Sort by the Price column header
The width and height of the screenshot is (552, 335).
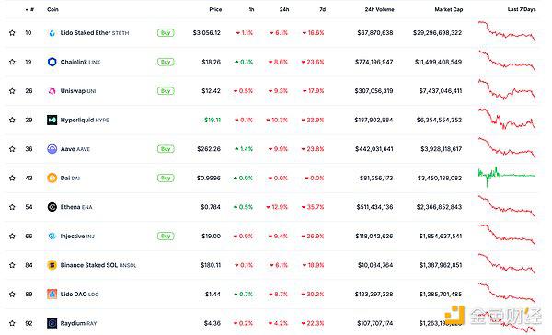[215, 9]
